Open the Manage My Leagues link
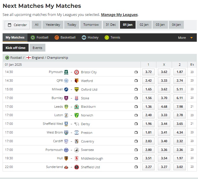This screenshot has height=179, width=198. click(x=119, y=14)
